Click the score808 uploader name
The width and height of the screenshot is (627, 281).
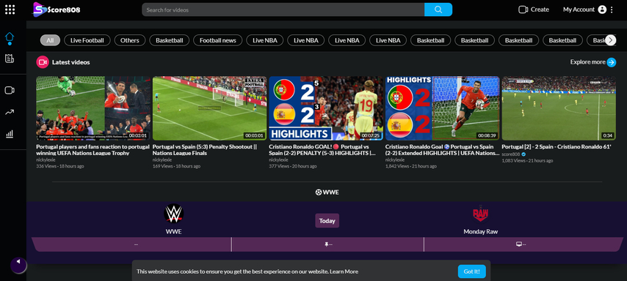click(511, 154)
